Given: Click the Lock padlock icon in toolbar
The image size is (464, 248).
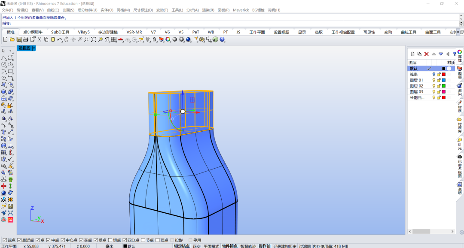Looking at the screenshot, I should pos(155,39).
